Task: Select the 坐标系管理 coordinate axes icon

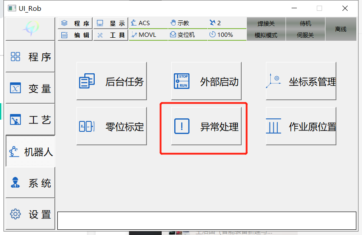Action: point(274,81)
